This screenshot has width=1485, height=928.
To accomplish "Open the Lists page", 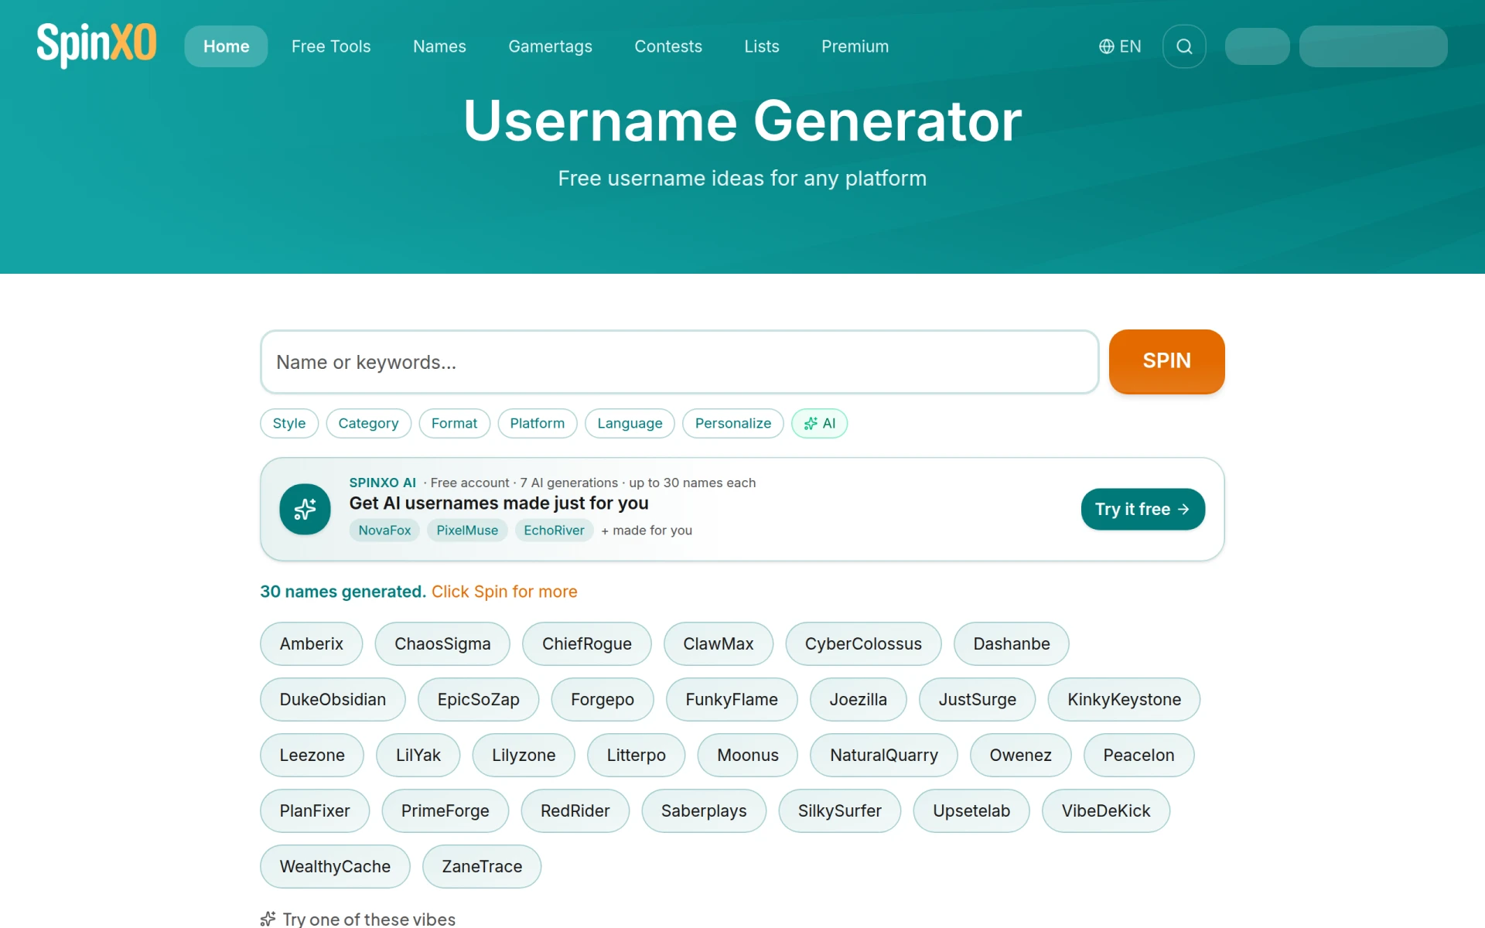I will (x=762, y=46).
